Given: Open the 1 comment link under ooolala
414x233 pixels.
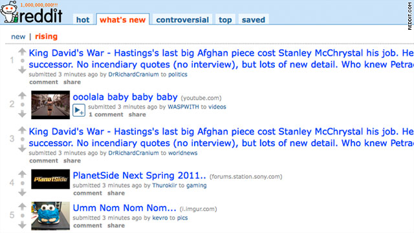Looking at the screenshot, I should click(x=106, y=115).
